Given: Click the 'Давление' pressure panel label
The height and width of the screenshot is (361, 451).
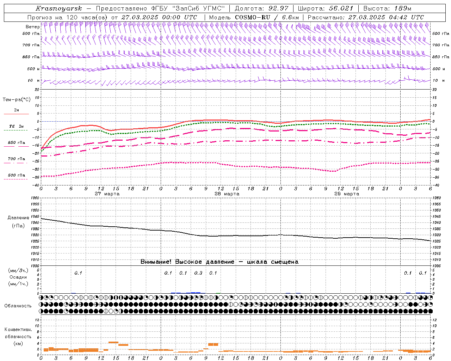Looking at the screenshot, I should (18, 218).
